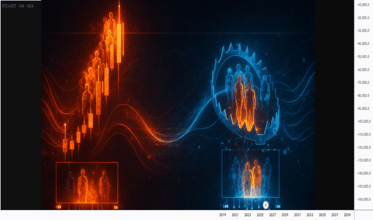Image resolution: width=373 pixels, height=220 pixels.
Task: Click the lightning bolt icon on time axis
Action: [x=266, y=205]
